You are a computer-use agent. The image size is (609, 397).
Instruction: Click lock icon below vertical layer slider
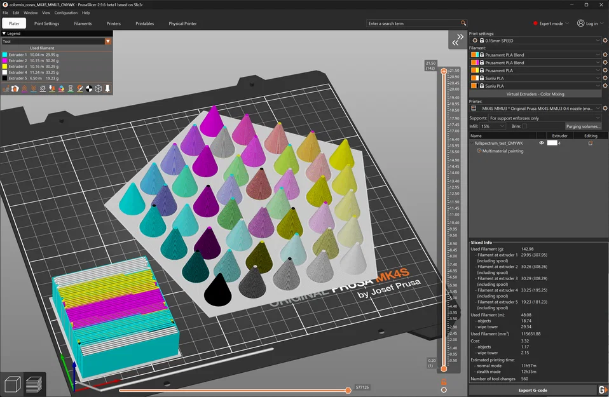point(444,382)
